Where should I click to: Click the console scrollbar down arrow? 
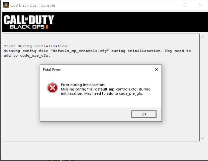click(202, 139)
